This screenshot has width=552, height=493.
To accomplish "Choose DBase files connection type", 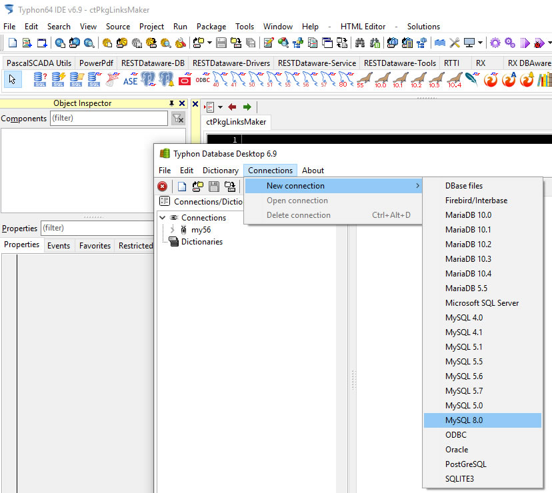I will (x=482, y=185).
